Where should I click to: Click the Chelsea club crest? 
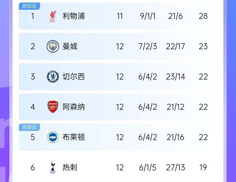click(53, 77)
